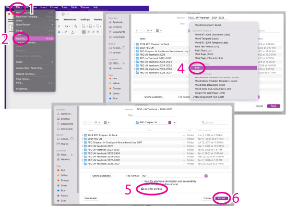Open Network in the Save dialog sidebar
This screenshot has width=286, height=208.
[115, 68]
